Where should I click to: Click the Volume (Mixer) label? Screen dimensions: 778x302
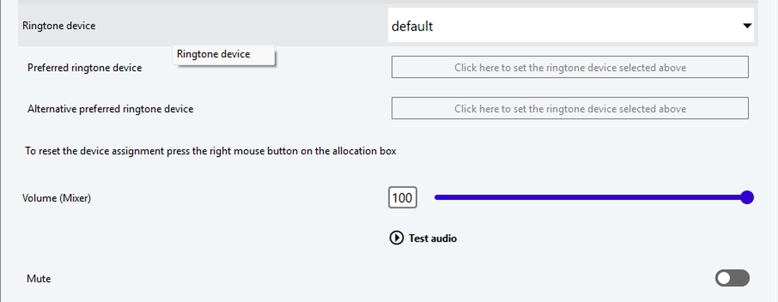click(56, 198)
